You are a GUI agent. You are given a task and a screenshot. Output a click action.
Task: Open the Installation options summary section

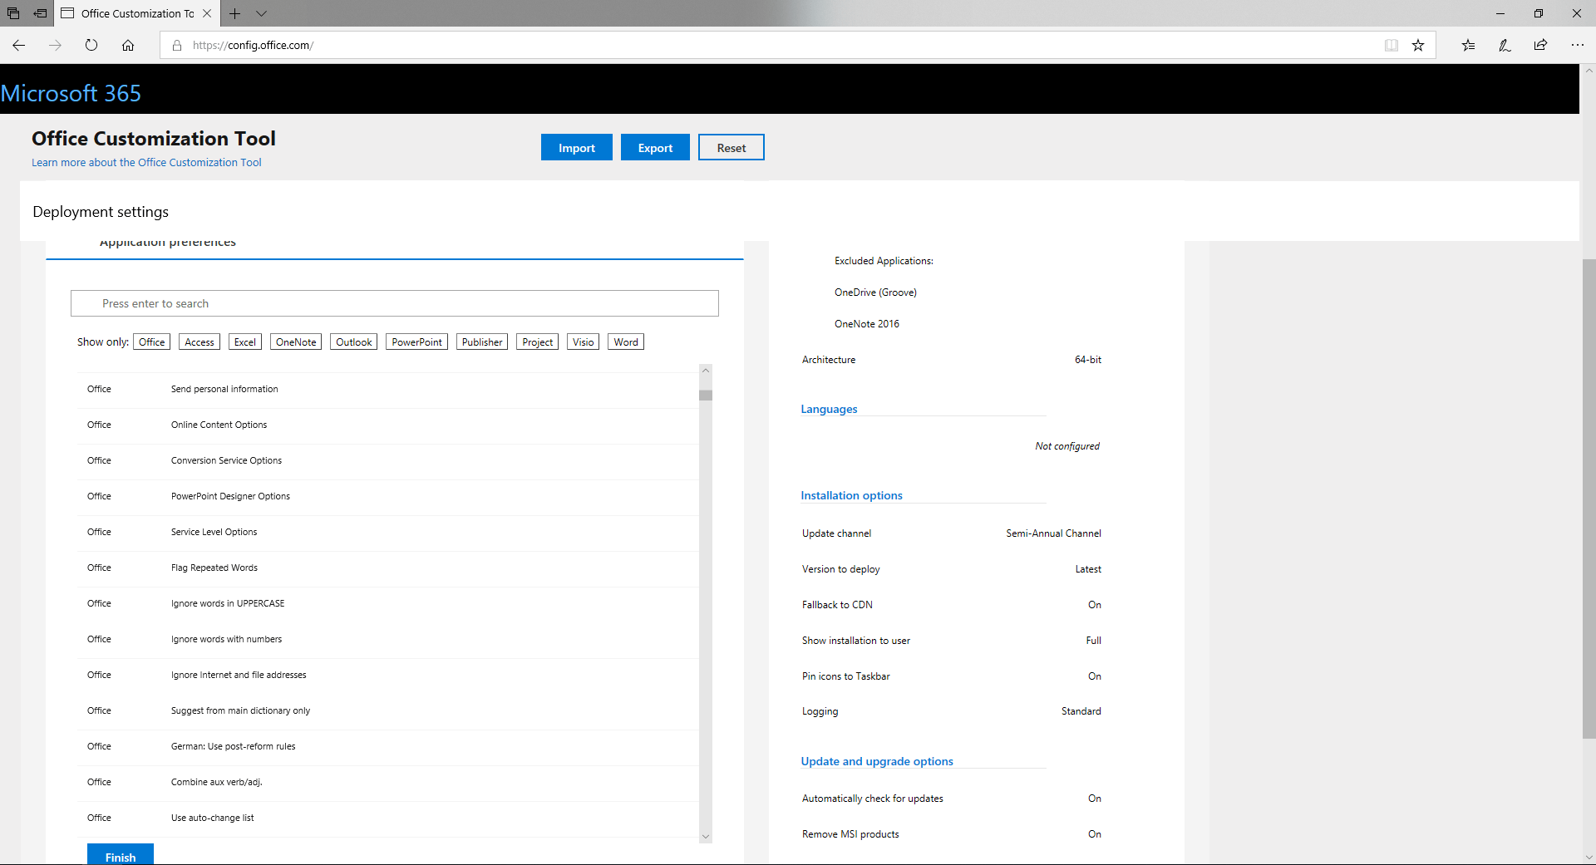tap(851, 495)
